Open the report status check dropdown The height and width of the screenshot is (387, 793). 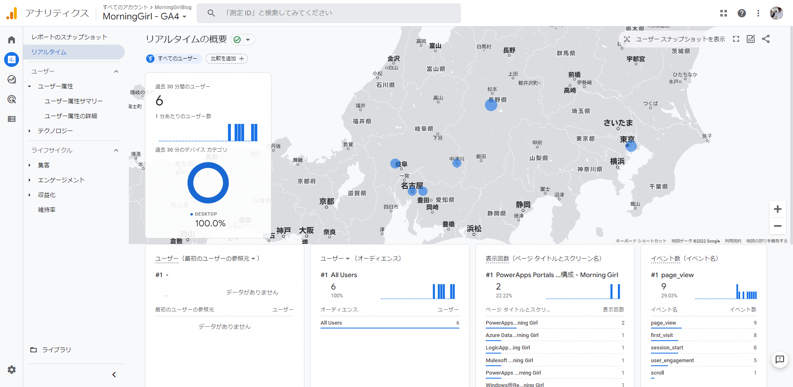242,40
